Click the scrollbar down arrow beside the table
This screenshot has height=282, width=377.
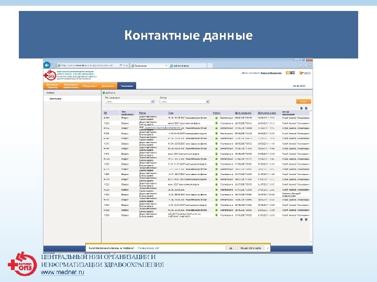[311, 242]
